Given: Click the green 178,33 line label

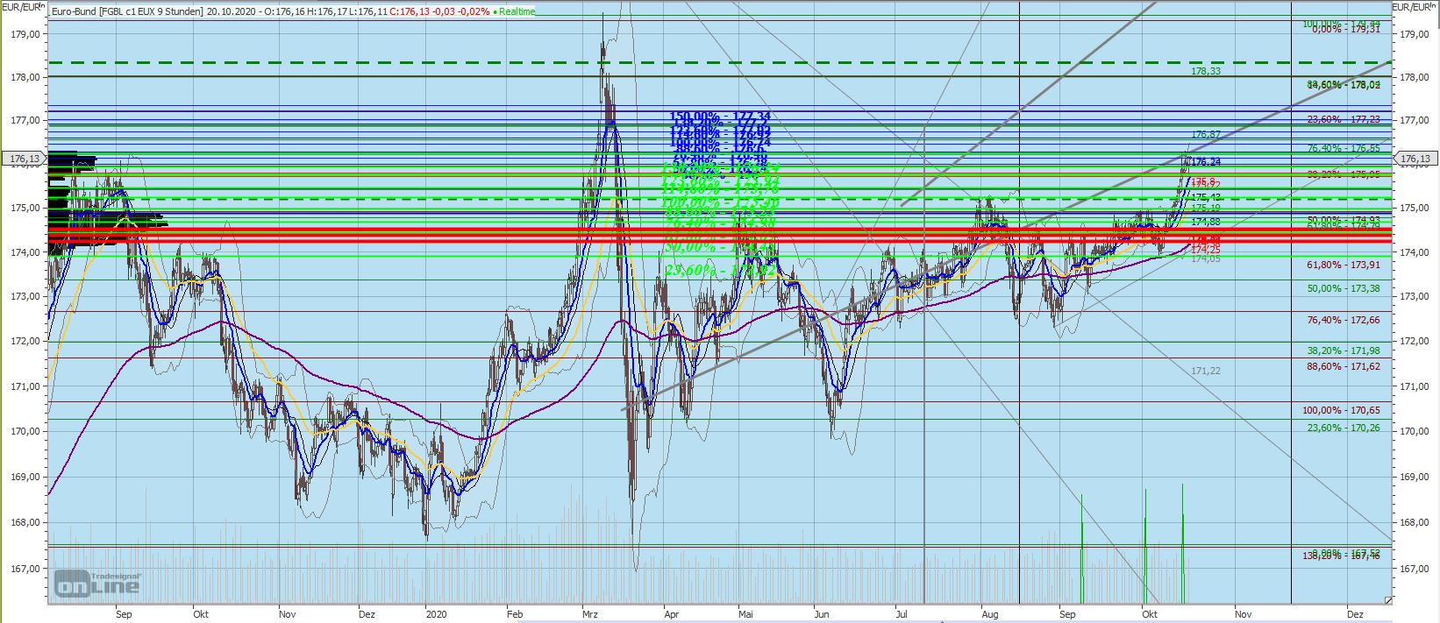Looking at the screenshot, I should point(1206,71).
